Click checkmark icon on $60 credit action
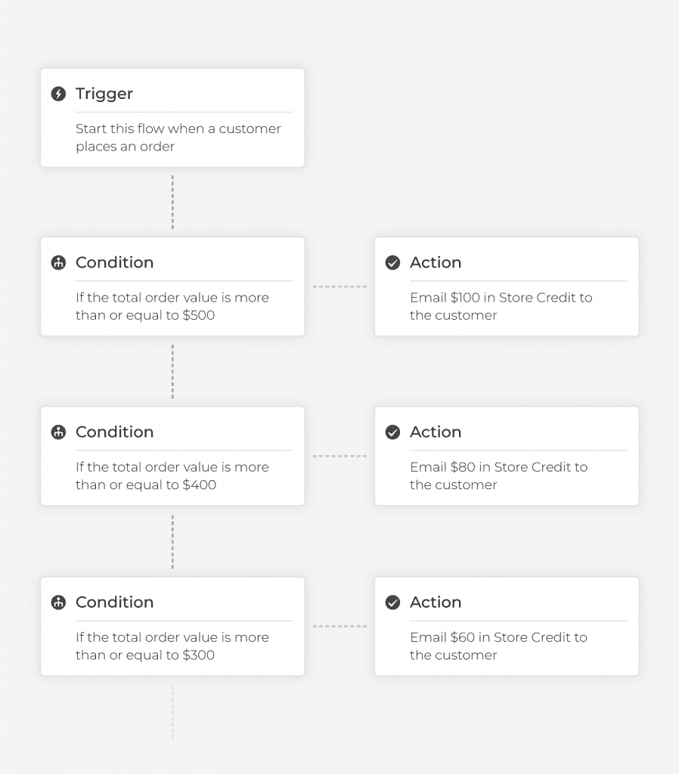 click(x=392, y=602)
